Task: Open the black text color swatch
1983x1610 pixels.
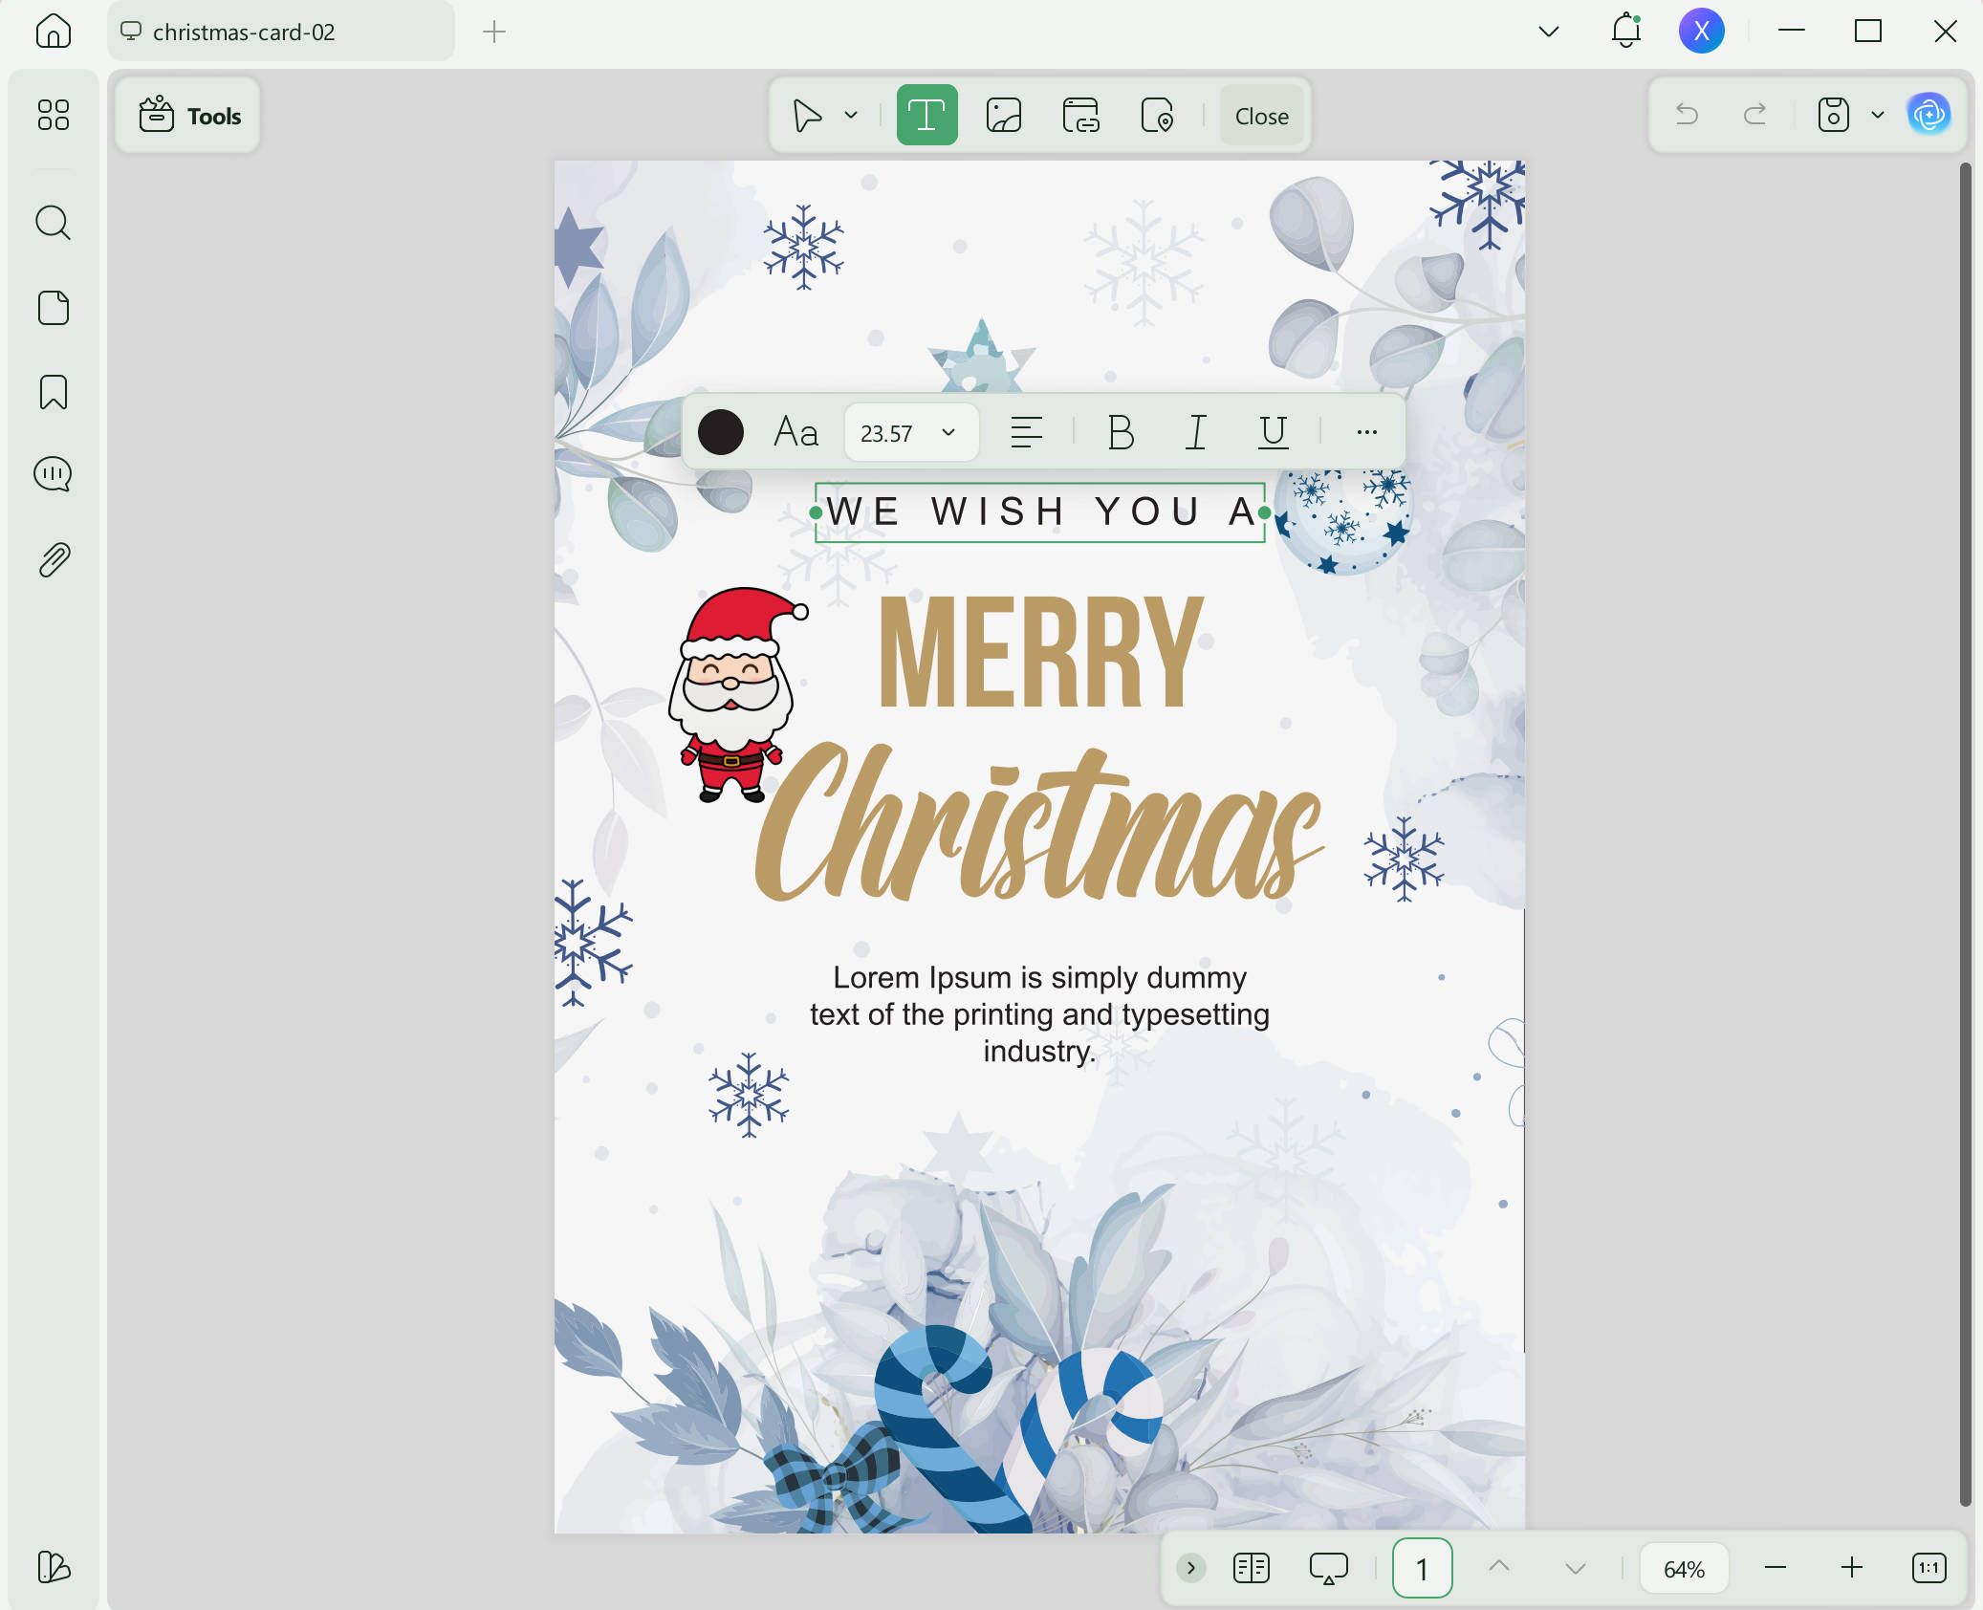Action: (720, 432)
